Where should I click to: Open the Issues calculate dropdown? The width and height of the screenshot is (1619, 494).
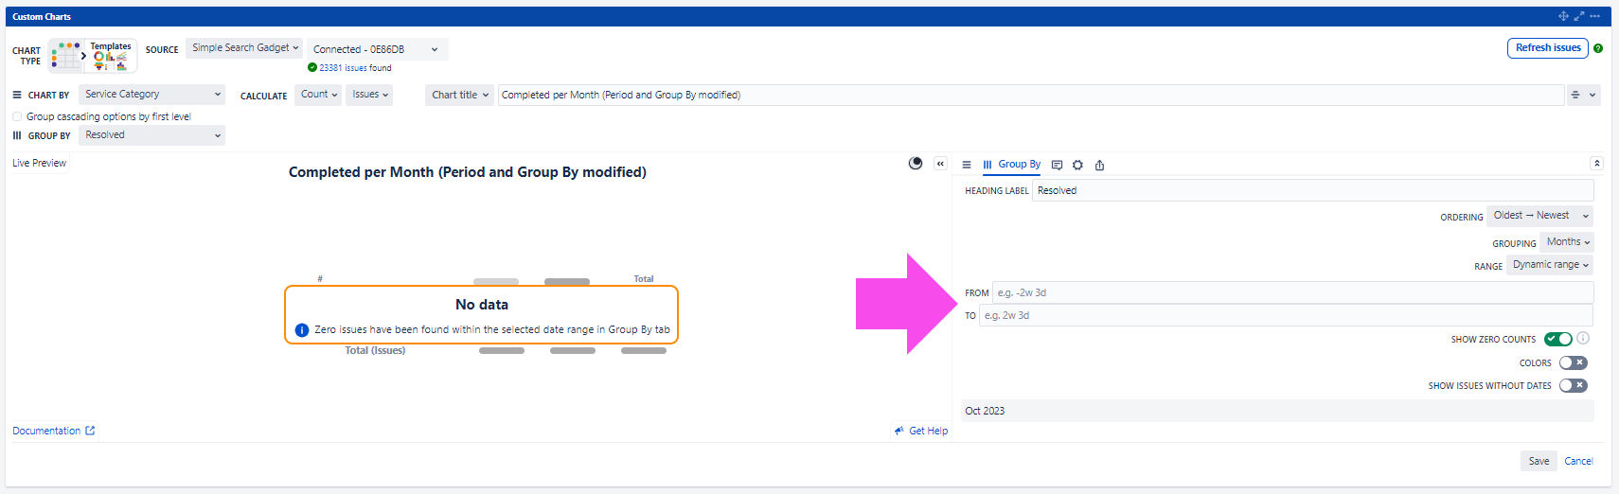[x=370, y=95]
